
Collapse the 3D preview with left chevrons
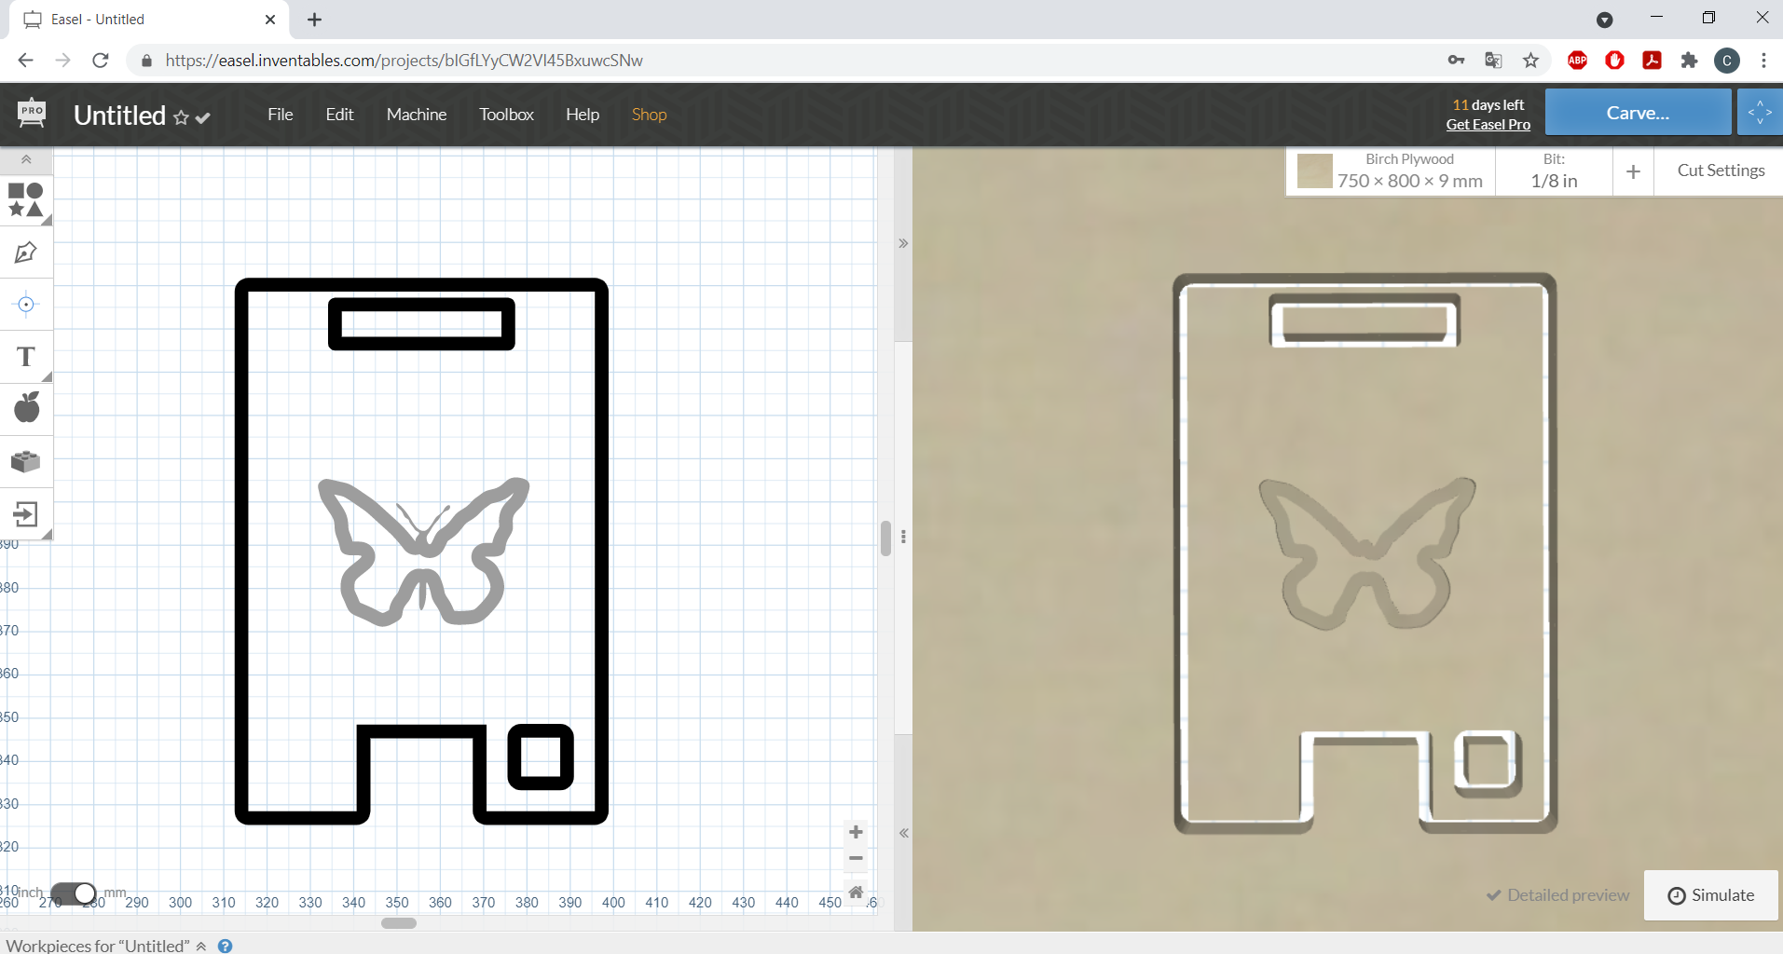902,833
